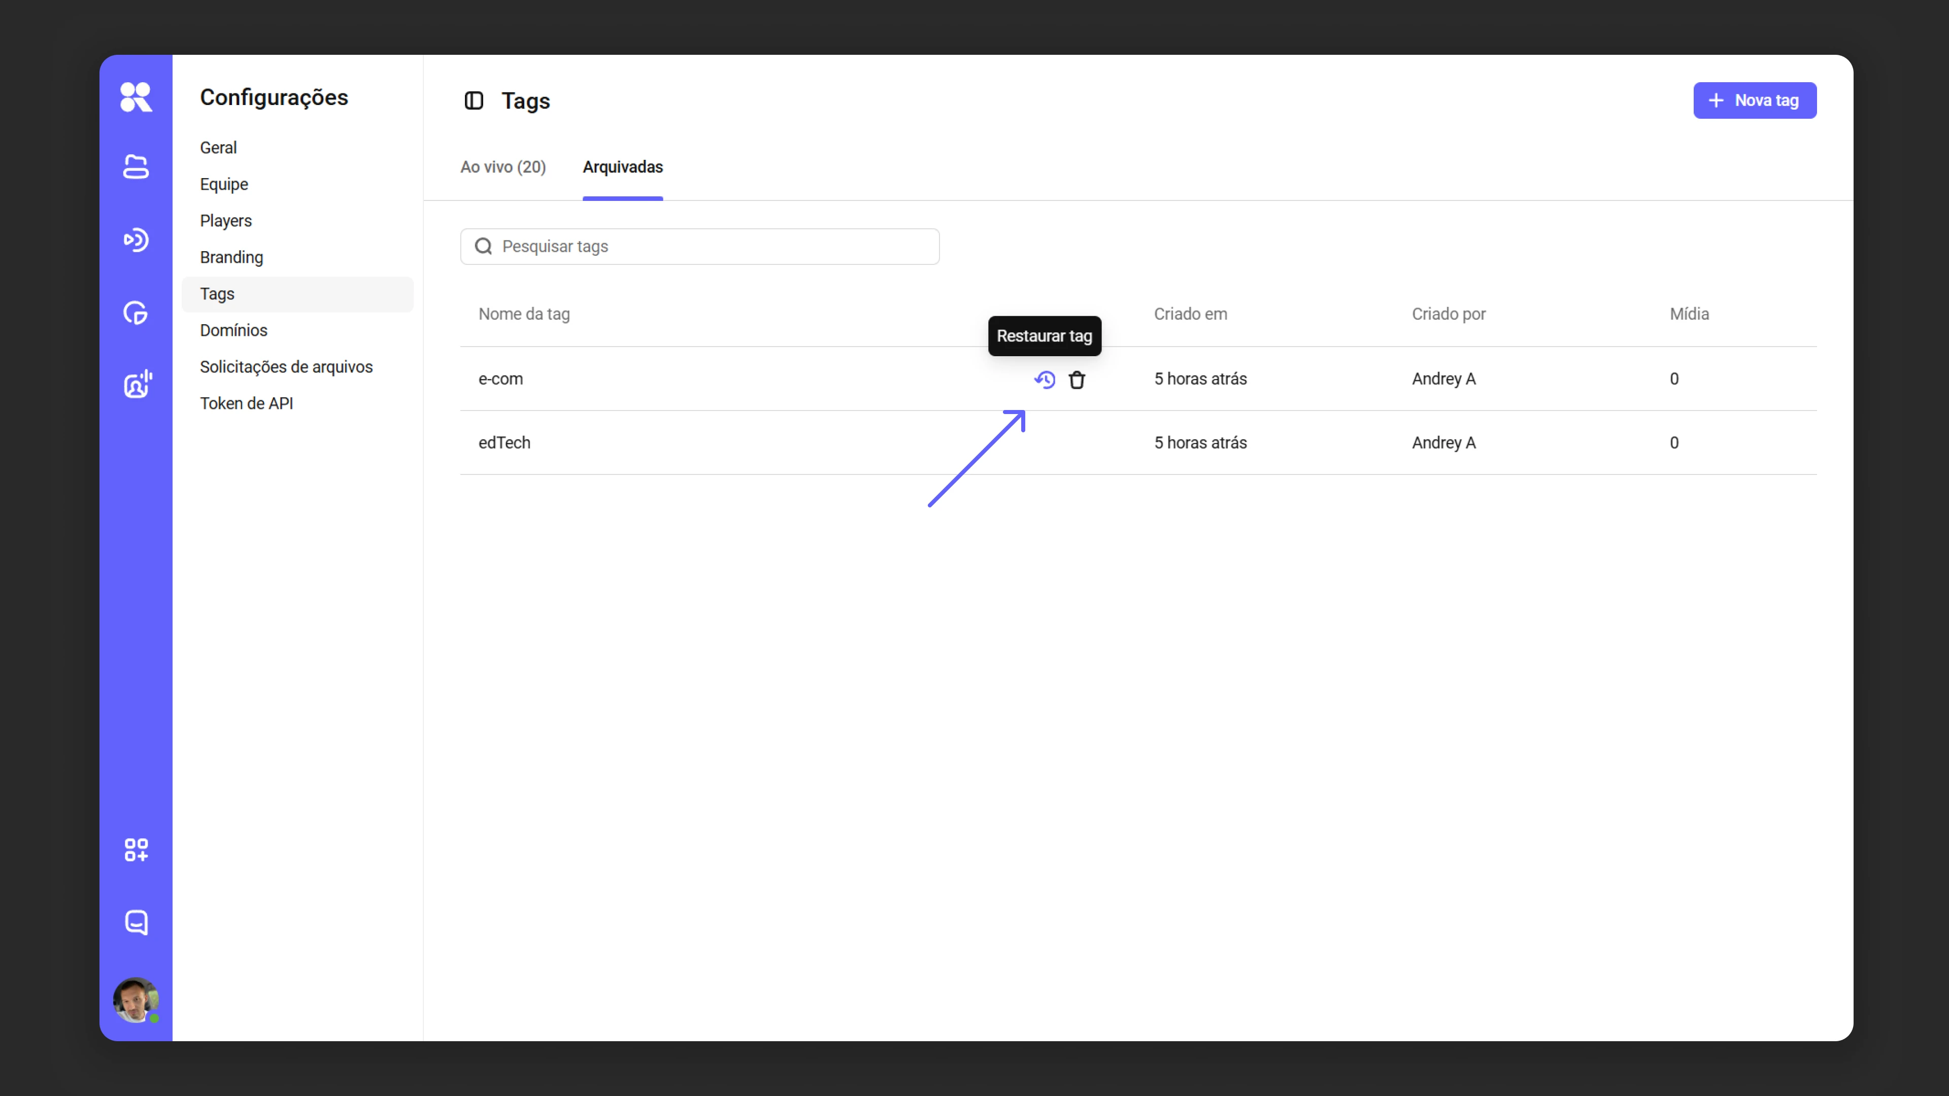Screen dimensions: 1949x1096
Task: Click the restore tag icon for e-com
Action: (1045, 380)
